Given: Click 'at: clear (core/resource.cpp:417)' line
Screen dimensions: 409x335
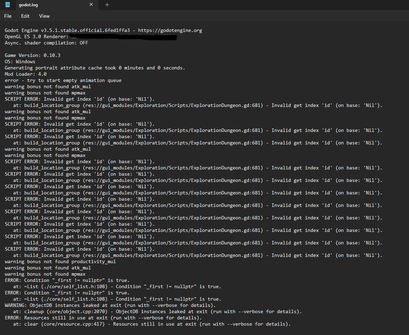Looking at the screenshot, I should tap(152, 324).
